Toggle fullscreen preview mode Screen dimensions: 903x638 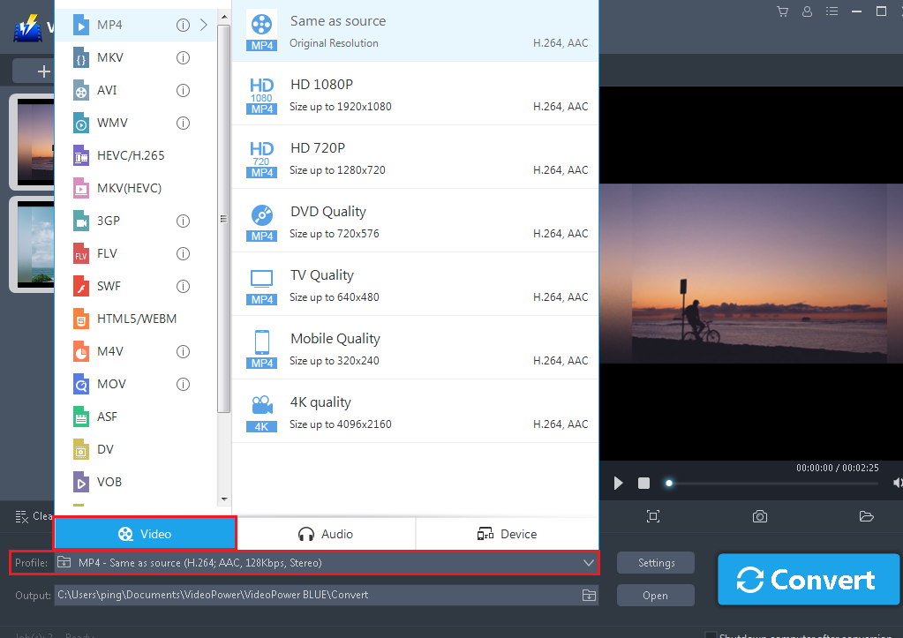(x=652, y=516)
